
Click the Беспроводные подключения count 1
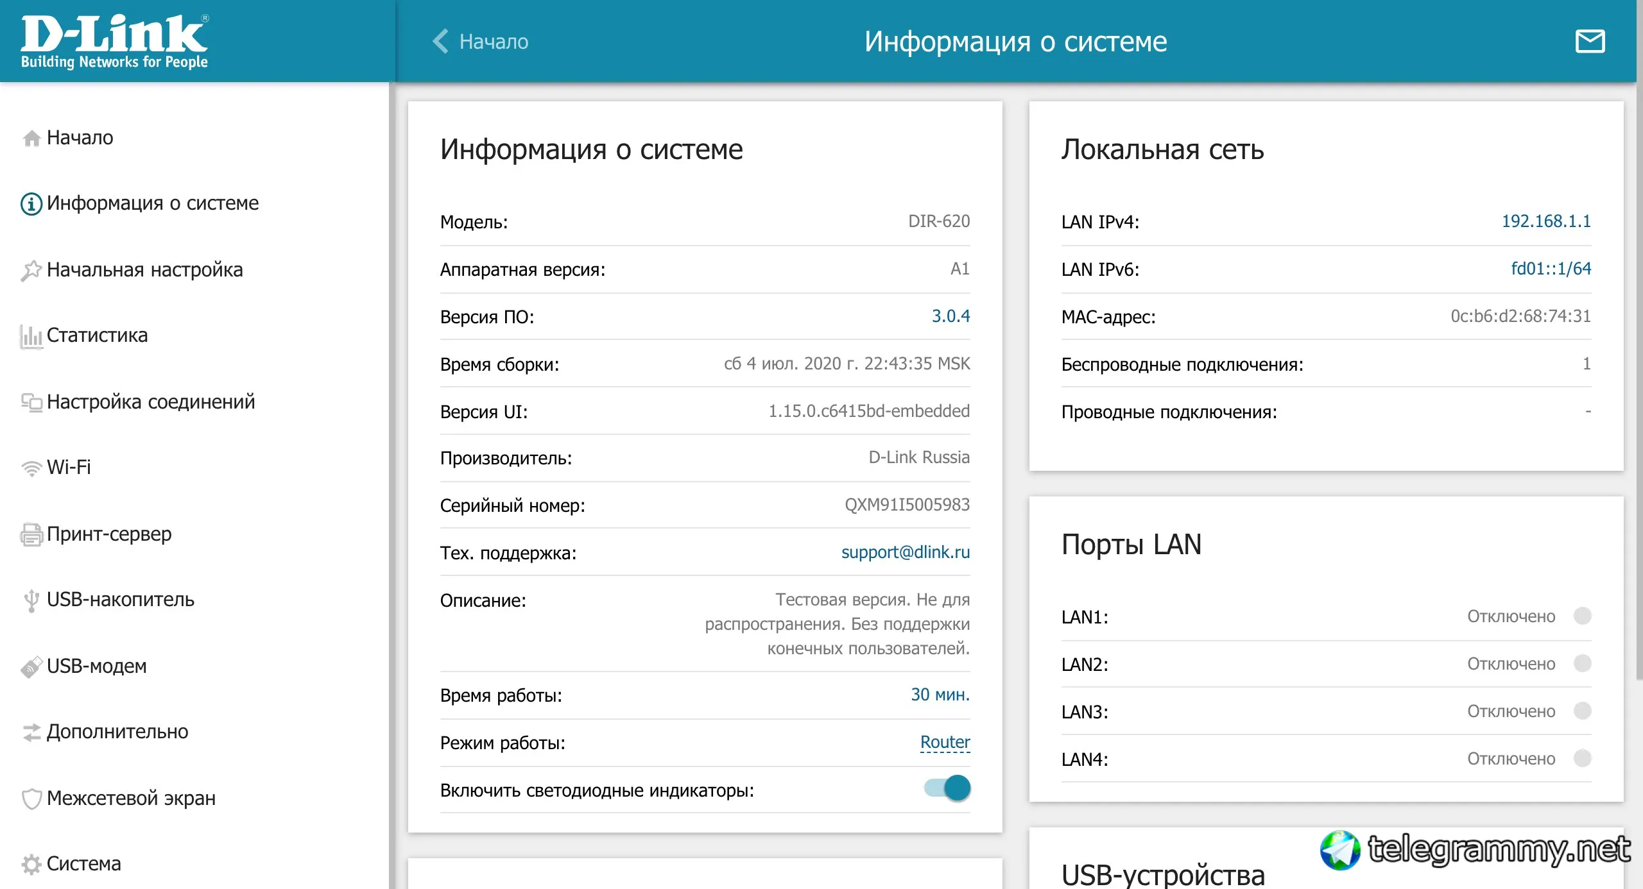(x=1587, y=364)
